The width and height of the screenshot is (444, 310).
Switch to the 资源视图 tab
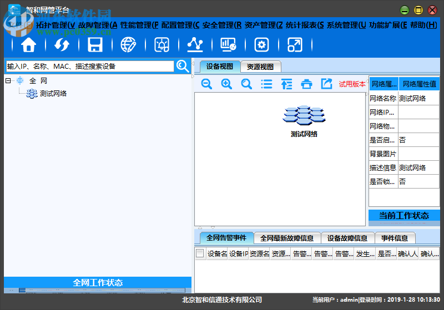260,67
